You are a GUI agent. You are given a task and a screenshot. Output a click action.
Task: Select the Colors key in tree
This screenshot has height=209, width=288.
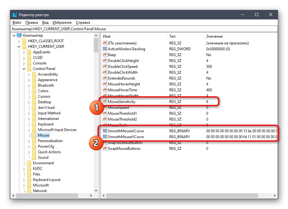(x=43, y=91)
